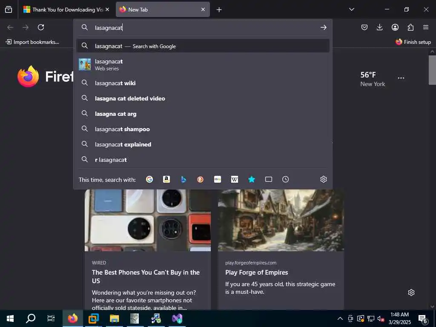This screenshot has width=436, height=327.
Task: Open File Explorer from the taskbar
Action: coord(114,318)
